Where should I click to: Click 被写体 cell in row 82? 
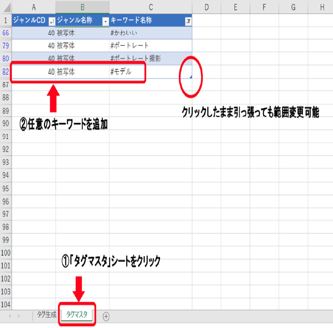82,72
